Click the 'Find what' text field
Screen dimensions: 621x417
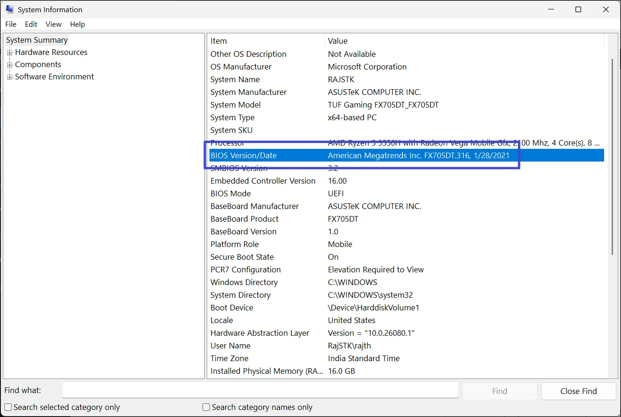(260, 391)
